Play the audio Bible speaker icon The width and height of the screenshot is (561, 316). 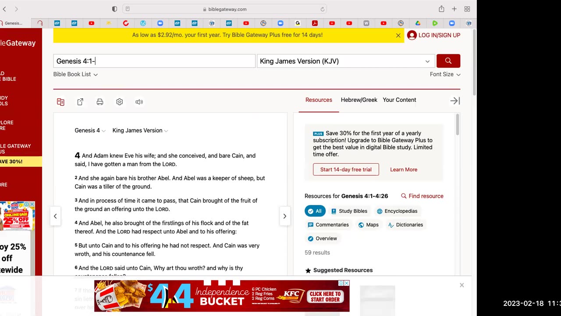139,102
